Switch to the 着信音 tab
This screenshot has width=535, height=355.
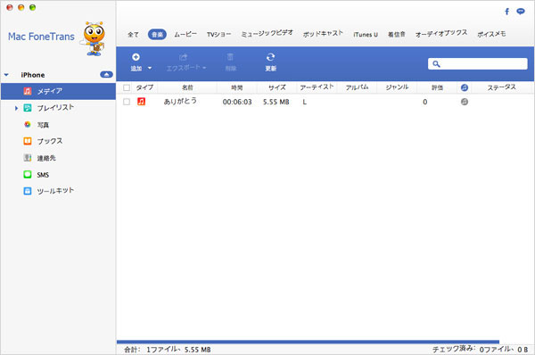(397, 34)
